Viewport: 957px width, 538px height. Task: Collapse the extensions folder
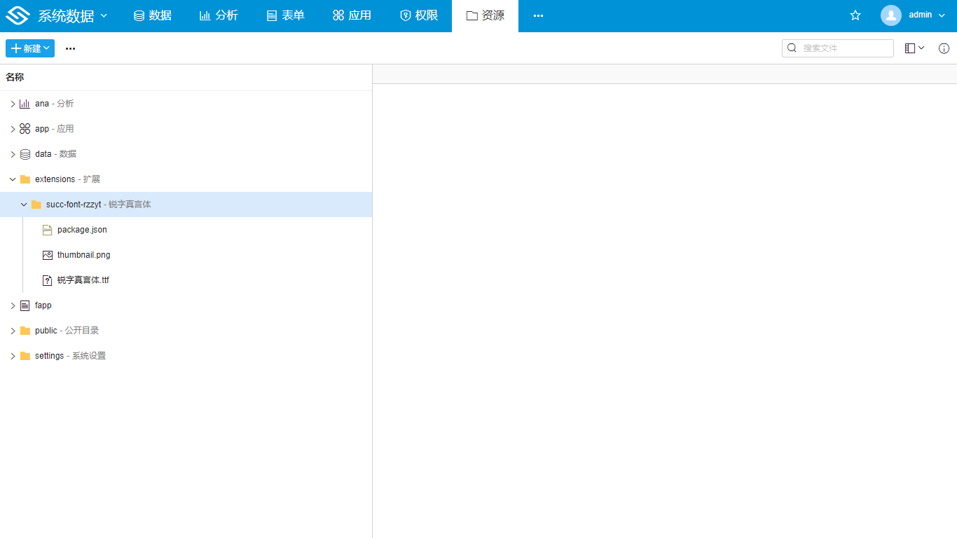[x=13, y=179]
